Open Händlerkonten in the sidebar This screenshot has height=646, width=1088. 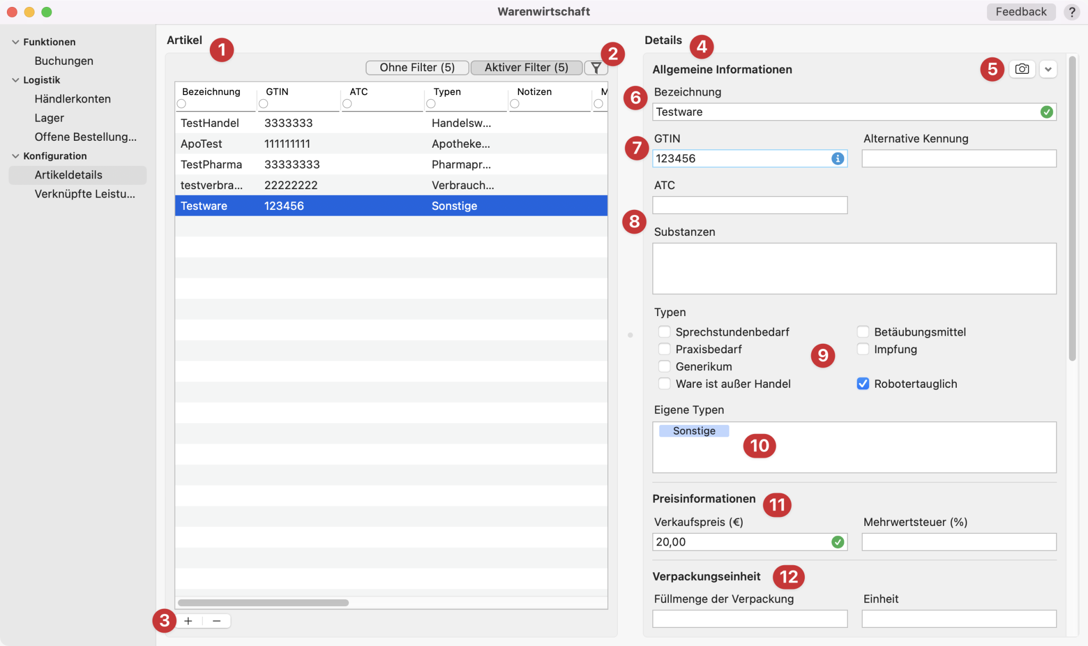[x=73, y=99]
